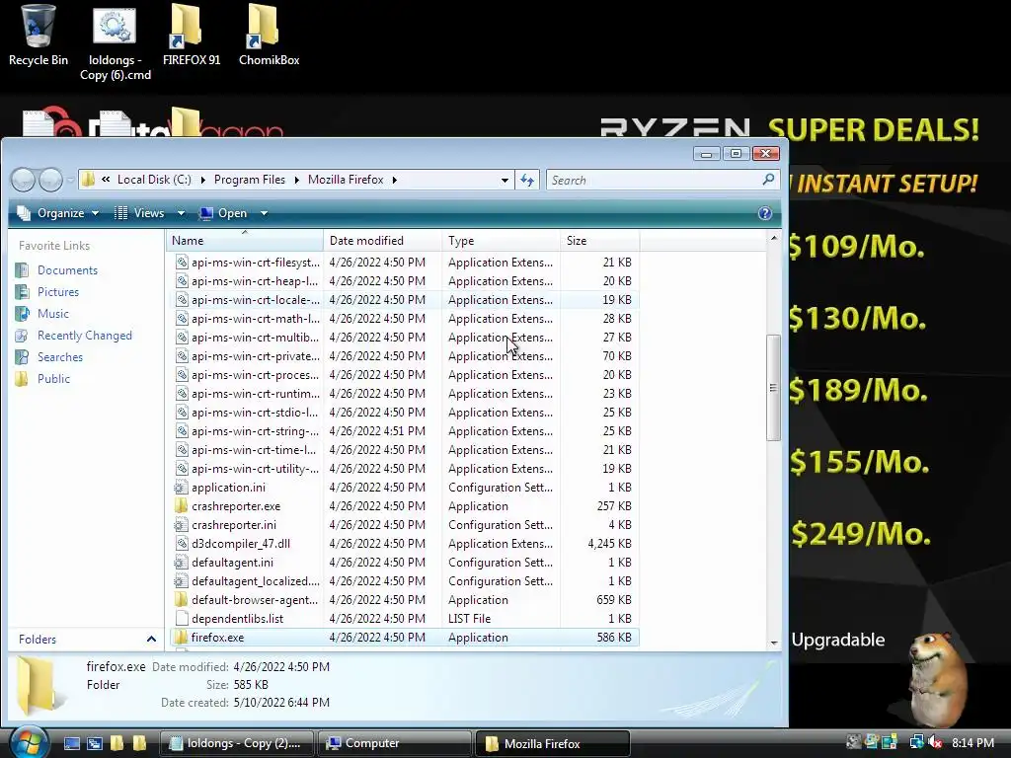Switch to Mozilla Firefox taskbar window

coord(553,743)
